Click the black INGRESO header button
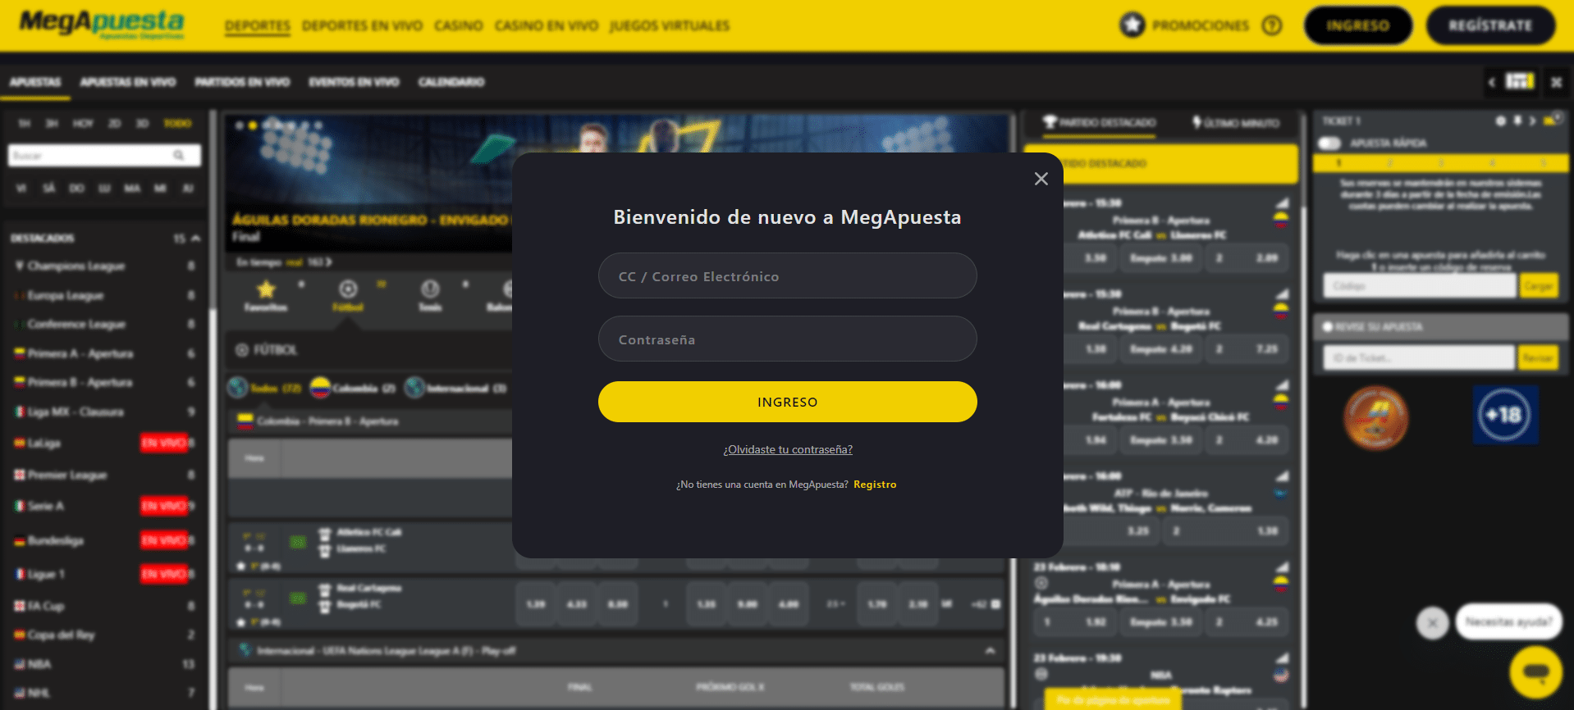This screenshot has height=710, width=1574. coord(1358,25)
